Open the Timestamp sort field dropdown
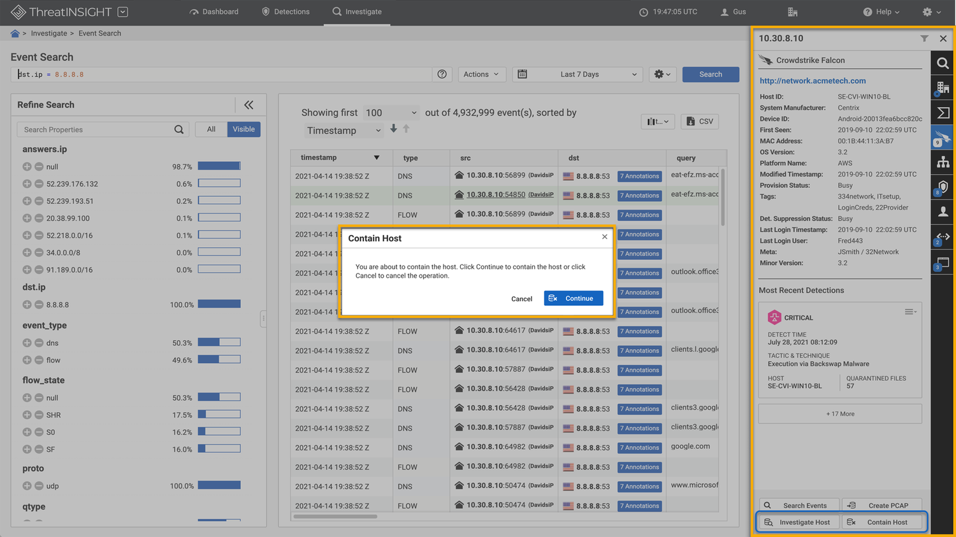The height and width of the screenshot is (537, 956). tap(344, 131)
